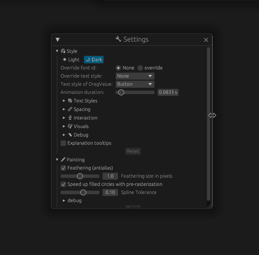259x255 pixels.
Task: Select None for Override font id
Action: (125, 68)
